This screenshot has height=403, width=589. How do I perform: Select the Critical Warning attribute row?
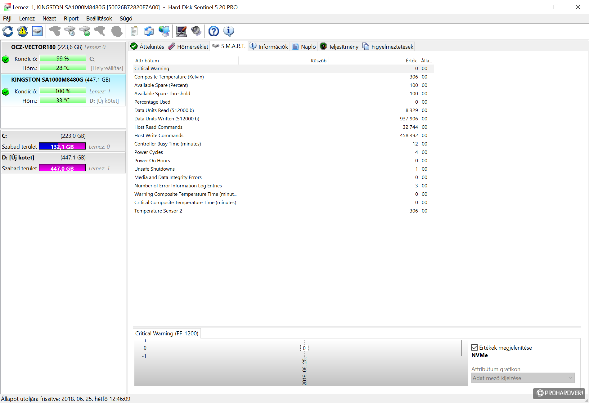[x=284, y=69]
